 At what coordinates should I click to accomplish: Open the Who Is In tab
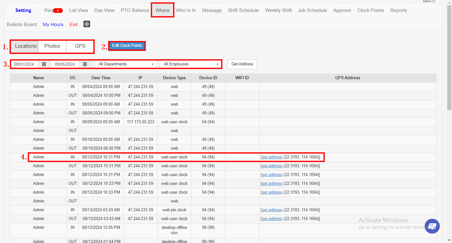186,10
